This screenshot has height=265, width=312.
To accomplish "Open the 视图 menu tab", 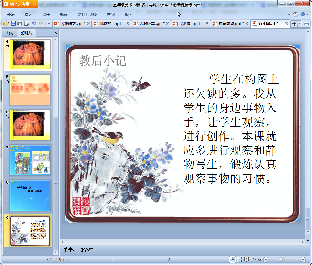I will tap(128, 15).
